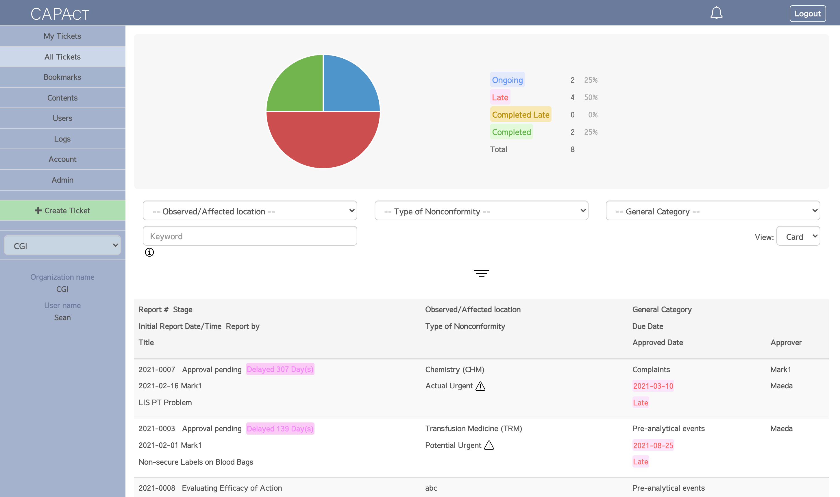The width and height of the screenshot is (840, 497).
Task: Select the Ongoing status label
Action: pos(507,80)
